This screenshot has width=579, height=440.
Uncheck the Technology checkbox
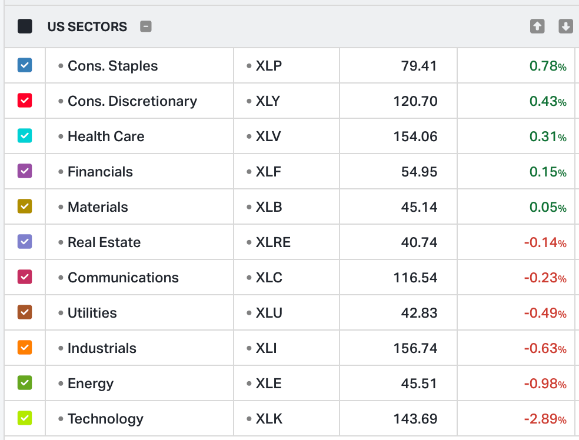pyautogui.click(x=25, y=418)
